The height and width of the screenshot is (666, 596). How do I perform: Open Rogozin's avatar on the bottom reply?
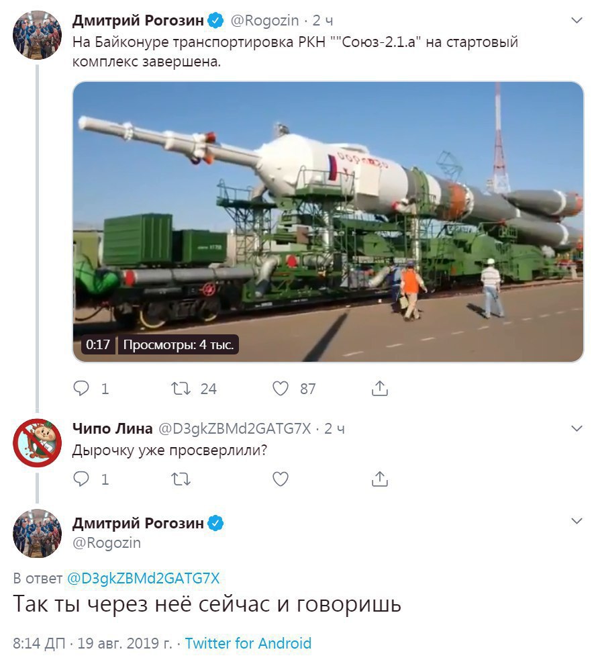(38, 533)
